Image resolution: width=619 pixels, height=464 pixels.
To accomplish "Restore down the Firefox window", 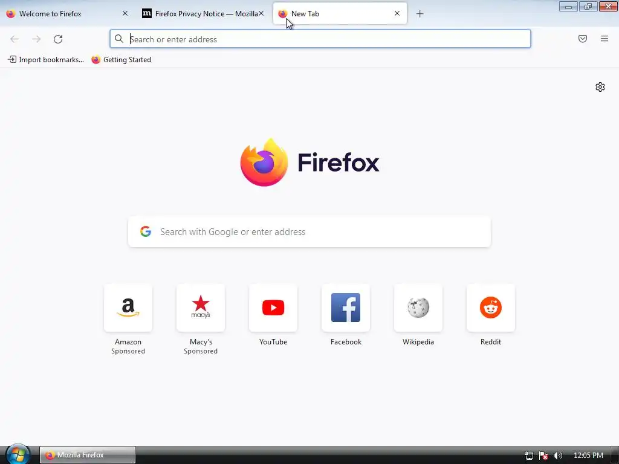I will point(588,7).
